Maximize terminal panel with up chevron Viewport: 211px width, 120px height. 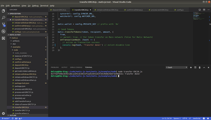[x=203, y=67]
